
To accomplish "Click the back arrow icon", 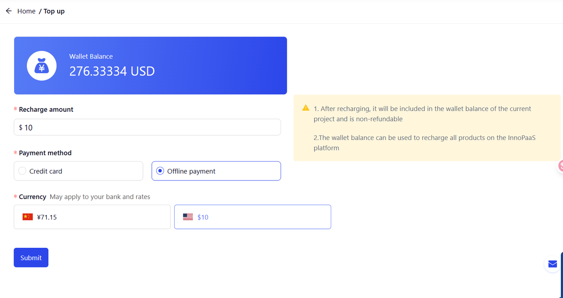I will 8,11.
